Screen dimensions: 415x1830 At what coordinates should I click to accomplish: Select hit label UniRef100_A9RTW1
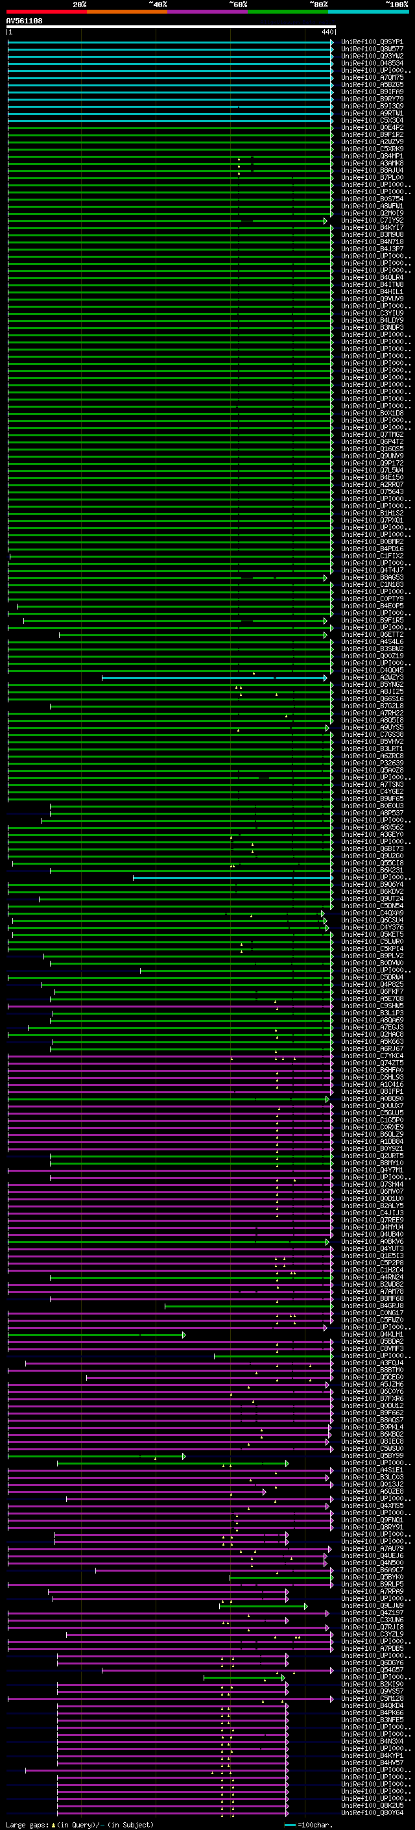click(x=372, y=113)
